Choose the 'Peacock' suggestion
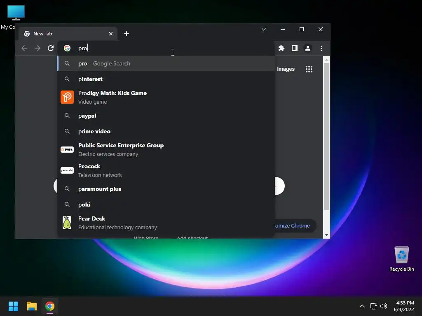The image size is (422, 316). (x=166, y=170)
